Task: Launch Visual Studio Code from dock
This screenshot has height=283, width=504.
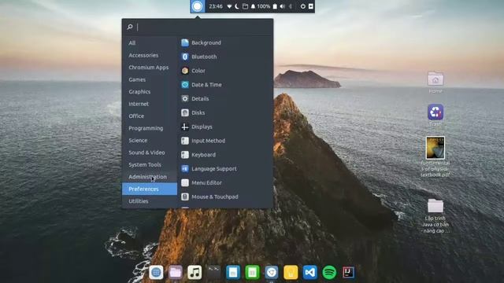Action: pyautogui.click(x=309, y=273)
